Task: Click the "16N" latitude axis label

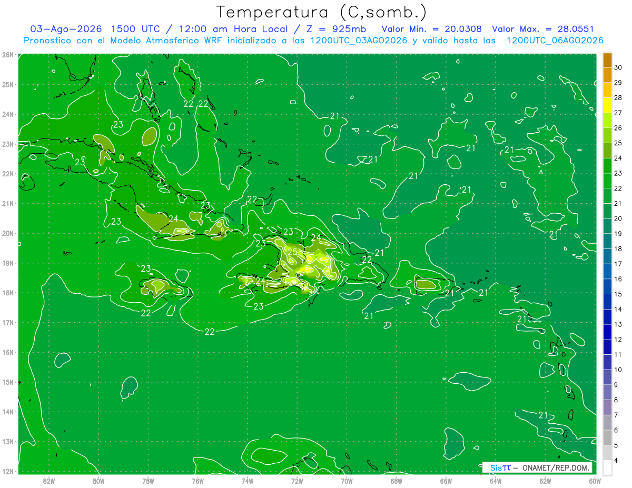Action: (7, 352)
